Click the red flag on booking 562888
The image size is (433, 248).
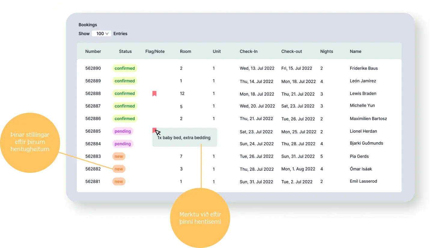pyautogui.click(x=154, y=93)
